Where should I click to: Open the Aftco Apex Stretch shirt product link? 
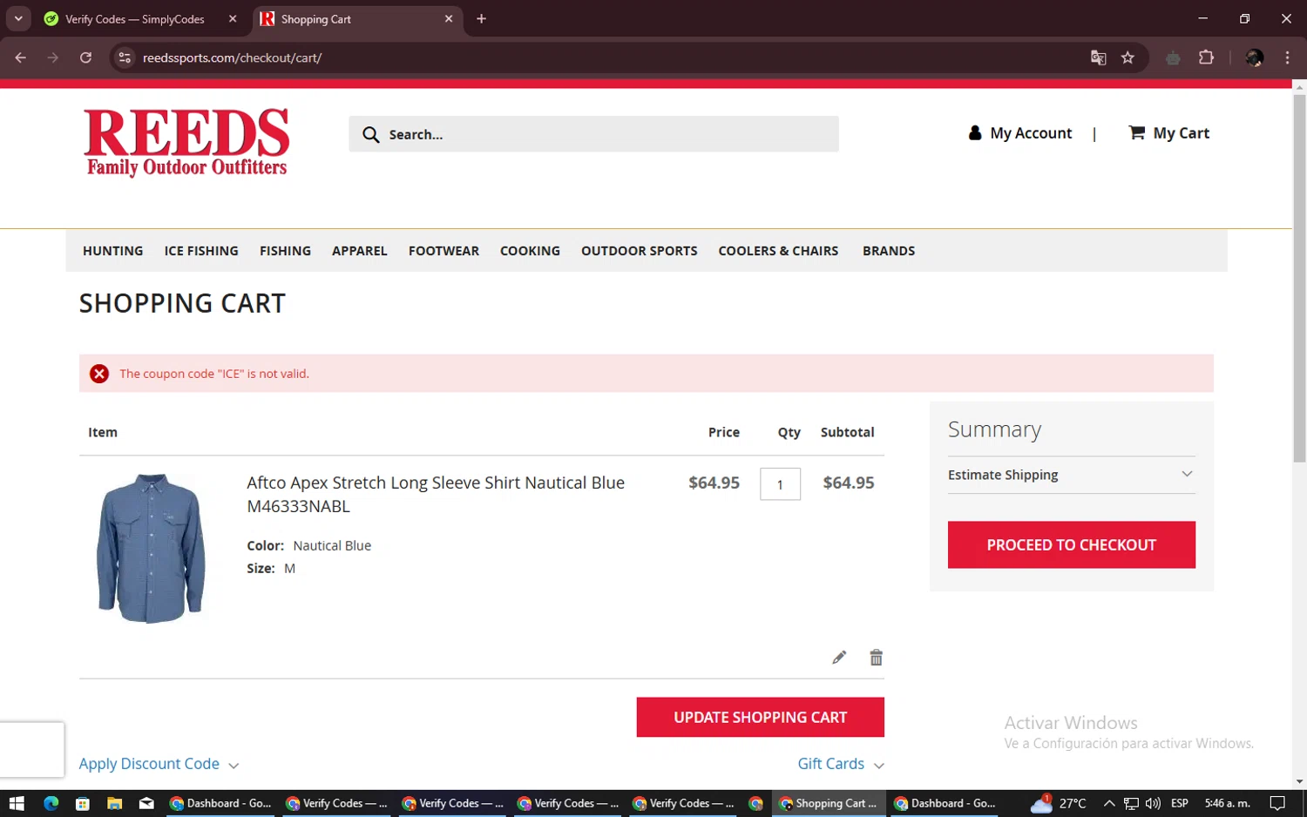436,494
